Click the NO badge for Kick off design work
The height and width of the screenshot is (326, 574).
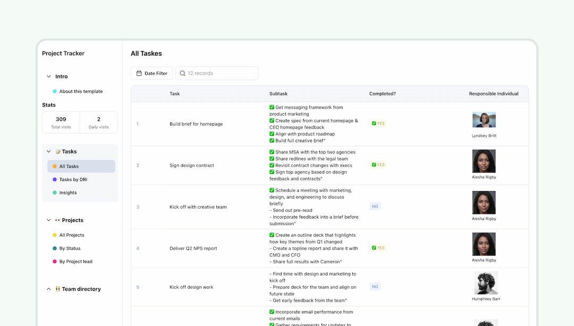tap(375, 286)
